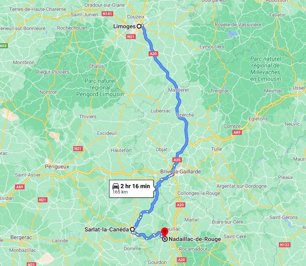Click the Limoges origin circle marker

point(139,26)
